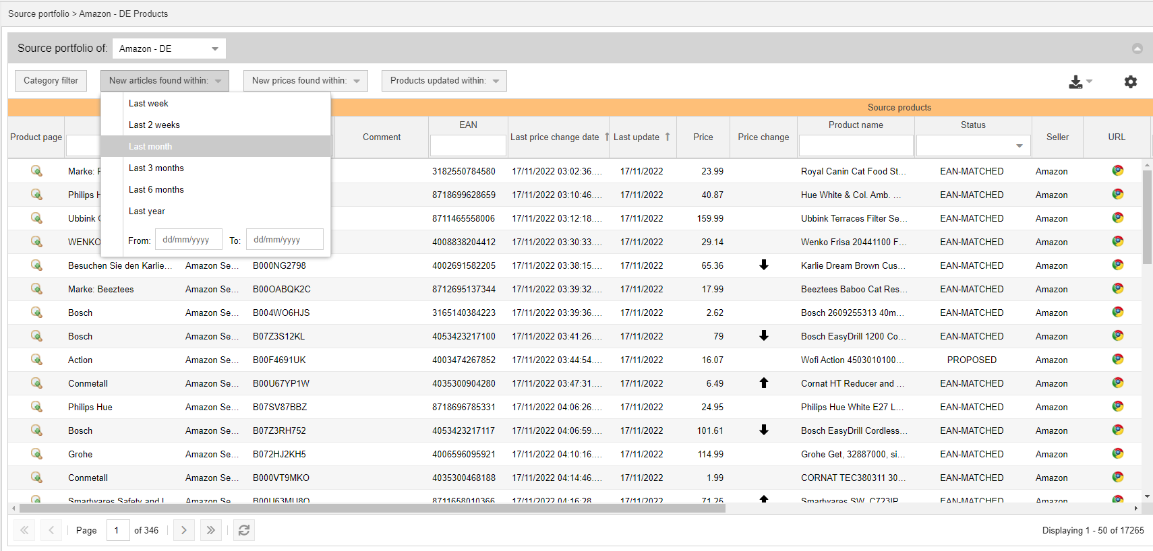Click the Product name filter field
The height and width of the screenshot is (551, 1153).
pos(856,145)
